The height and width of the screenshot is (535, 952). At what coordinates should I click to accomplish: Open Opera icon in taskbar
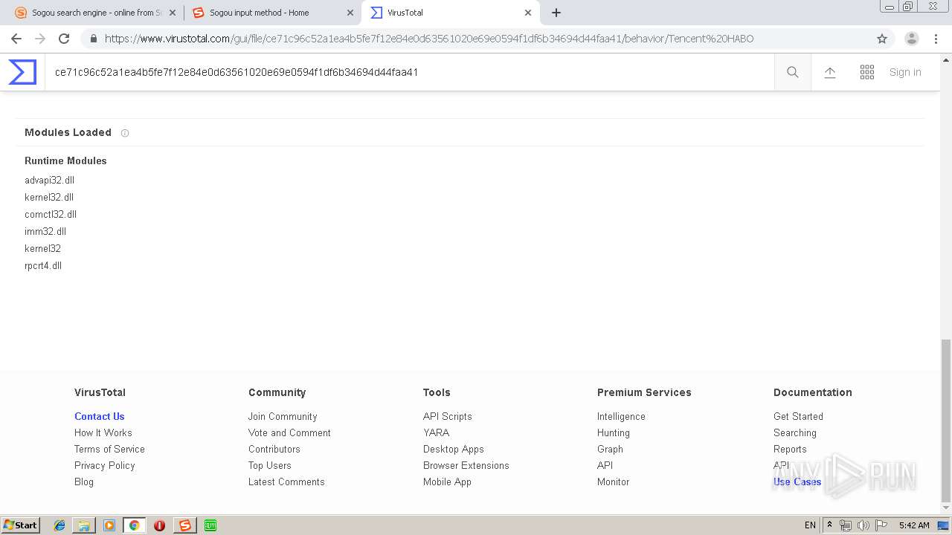[159, 525]
